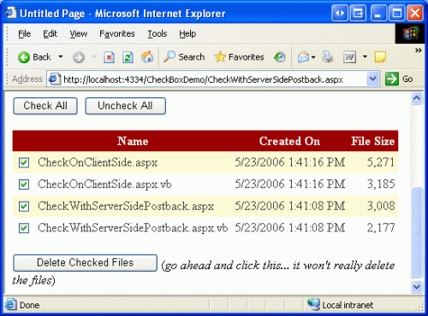Screen dimensions: 428x316
Task: Uncheck the CheckWithServerSidePostback.aspx checkbox
Action: (24, 207)
